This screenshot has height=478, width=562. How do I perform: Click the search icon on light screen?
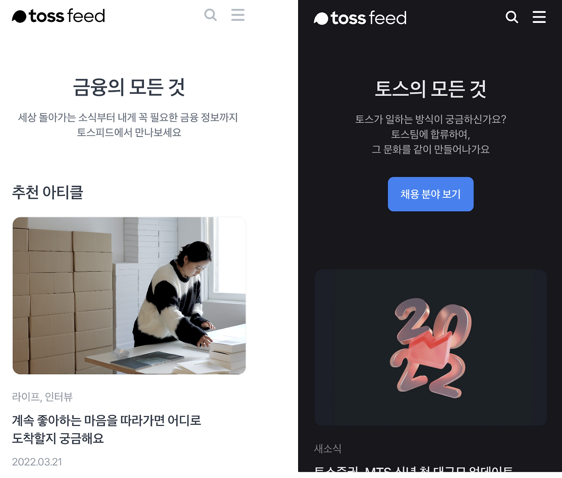click(x=211, y=15)
